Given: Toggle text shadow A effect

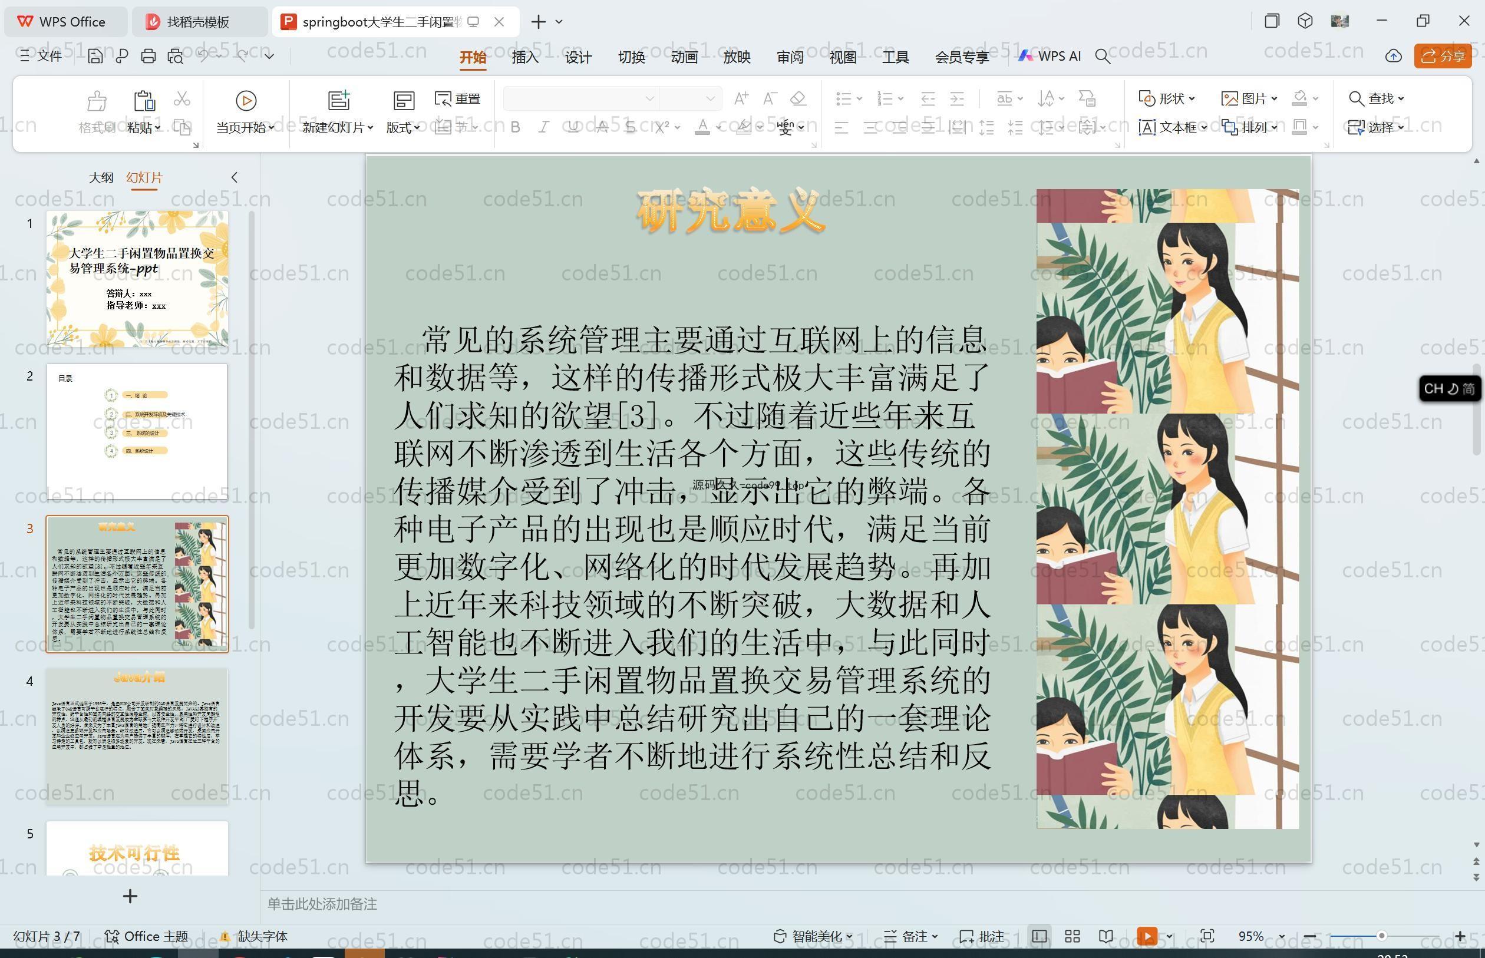Looking at the screenshot, I should [602, 127].
